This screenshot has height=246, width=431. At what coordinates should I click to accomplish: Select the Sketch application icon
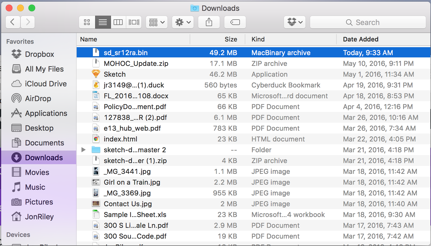(x=96, y=74)
